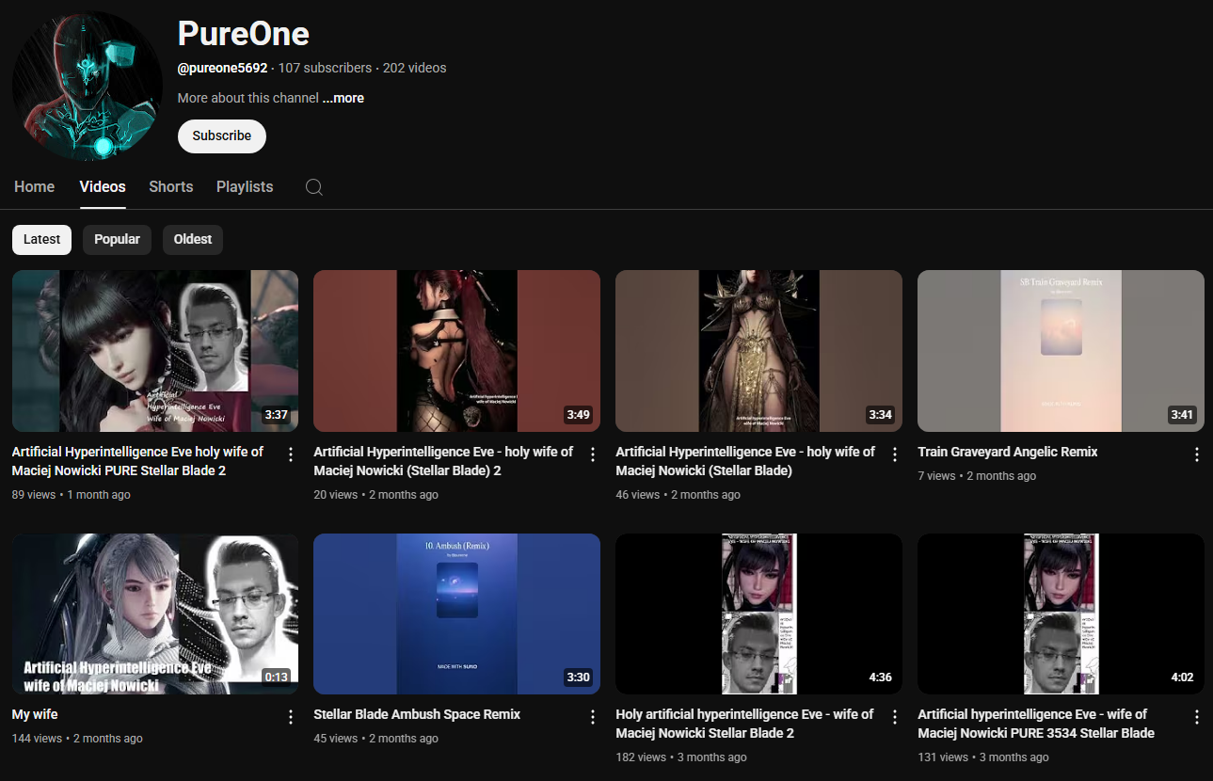
Task: Click '20 views • 2 months ago' text
Action: pyautogui.click(x=376, y=495)
